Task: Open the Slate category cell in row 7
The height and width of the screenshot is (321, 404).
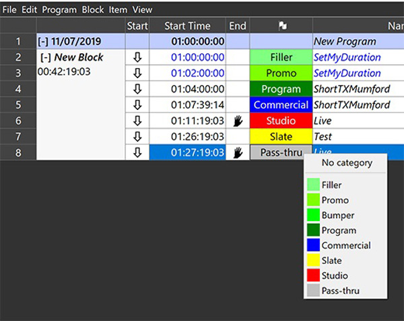Action: point(281,137)
